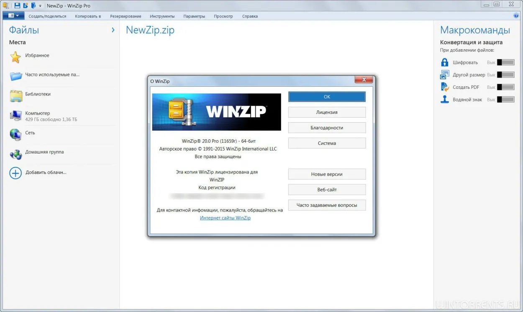Viewport: 523px width, 312px height.
Task: Open the Избранное star icon
Action: [15, 57]
